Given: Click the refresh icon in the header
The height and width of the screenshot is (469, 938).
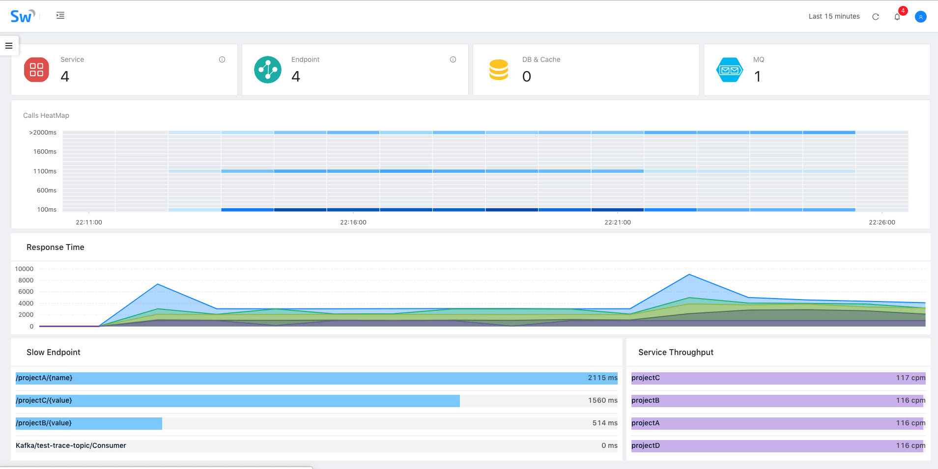Looking at the screenshot, I should (876, 16).
